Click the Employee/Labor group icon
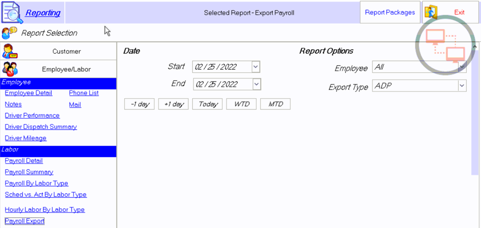The width and height of the screenshot is (481, 228). (x=10, y=69)
